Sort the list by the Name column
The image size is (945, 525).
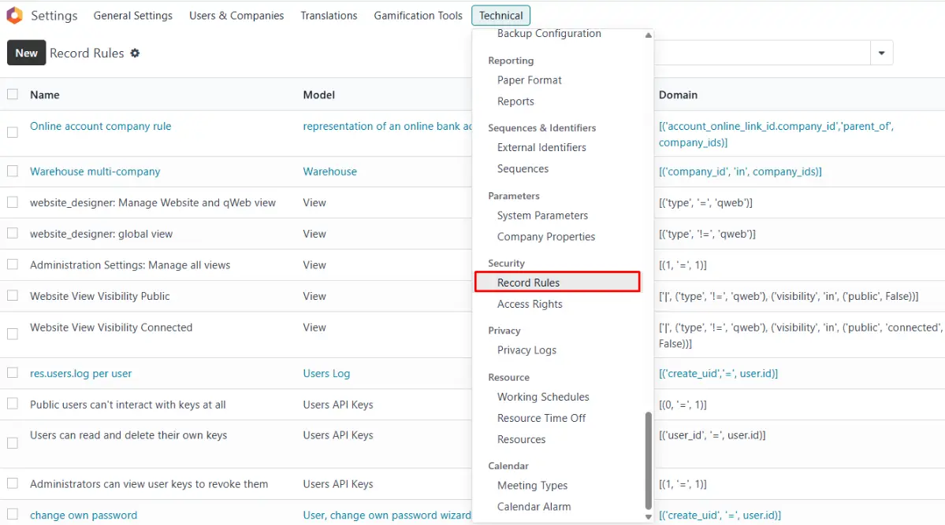(45, 94)
